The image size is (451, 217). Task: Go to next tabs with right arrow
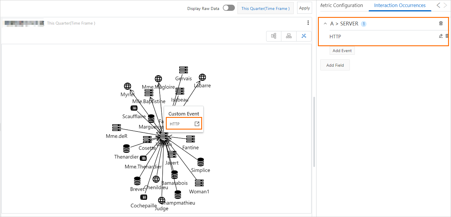pyautogui.click(x=445, y=5)
